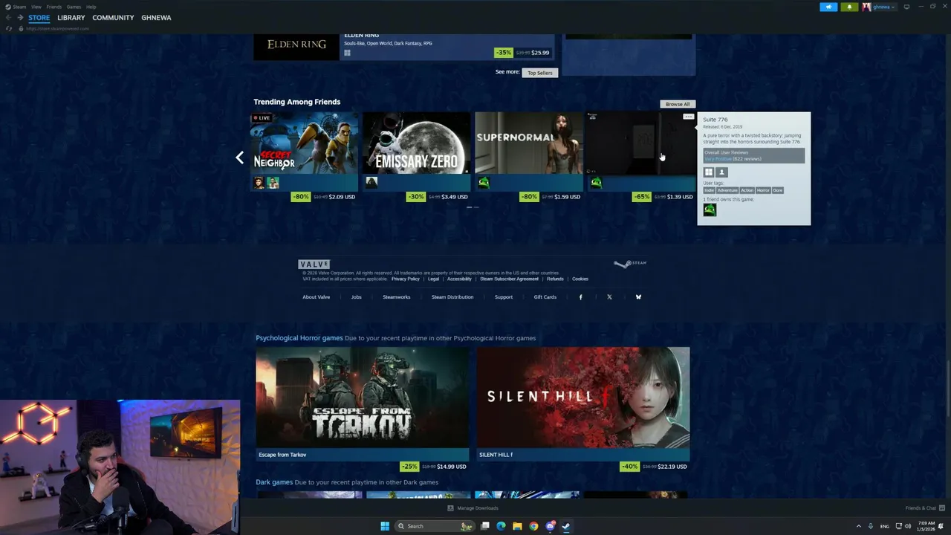Viewport: 951px width, 535px height.
Task: Open the Steamworks link
Action: (x=396, y=297)
